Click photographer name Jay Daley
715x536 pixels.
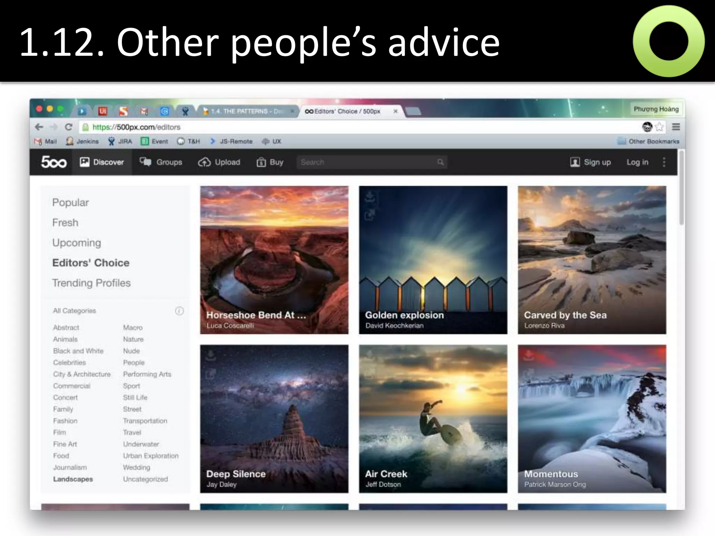click(x=221, y=484)
